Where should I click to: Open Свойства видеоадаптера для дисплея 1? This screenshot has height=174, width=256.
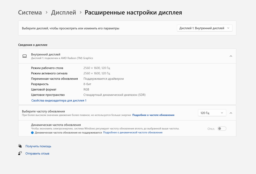point(59,101)
